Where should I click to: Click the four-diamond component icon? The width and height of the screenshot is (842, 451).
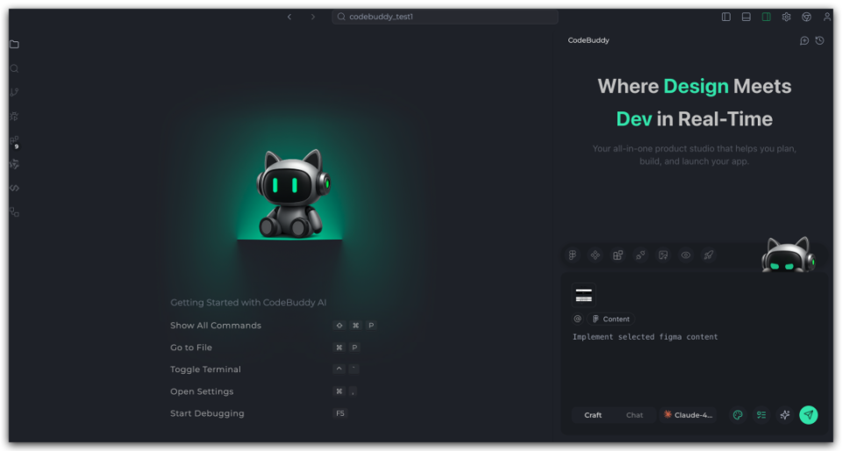click(595, 255)
